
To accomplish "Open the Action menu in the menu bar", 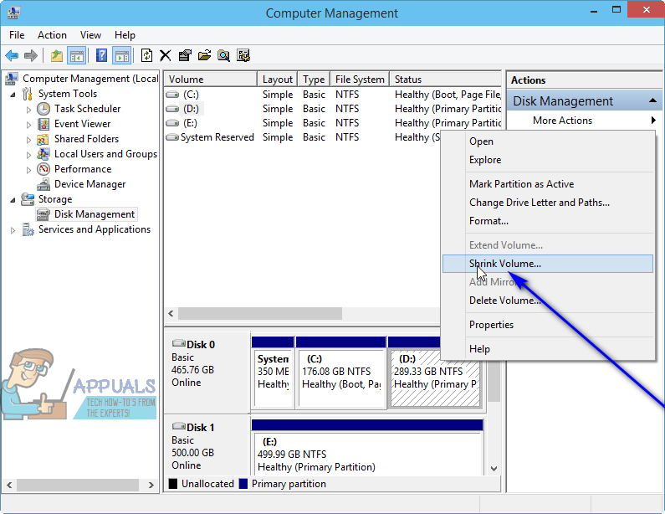I will (x=52, y=35).
